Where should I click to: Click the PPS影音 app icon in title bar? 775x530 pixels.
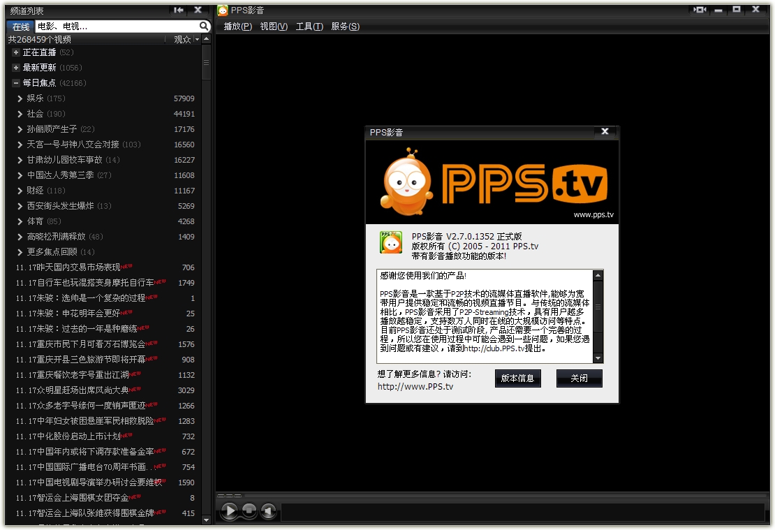[223, 10]
